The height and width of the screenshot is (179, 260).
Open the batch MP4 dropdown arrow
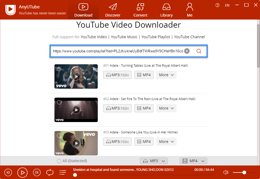click(x=203, y=161)
